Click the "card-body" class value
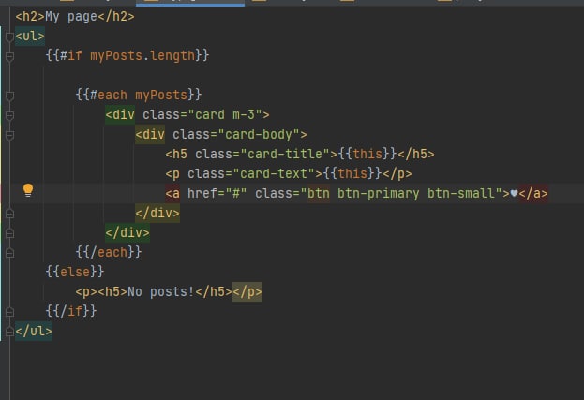The width and height of the screenshot is (584, 400). [x=259, y=134]
